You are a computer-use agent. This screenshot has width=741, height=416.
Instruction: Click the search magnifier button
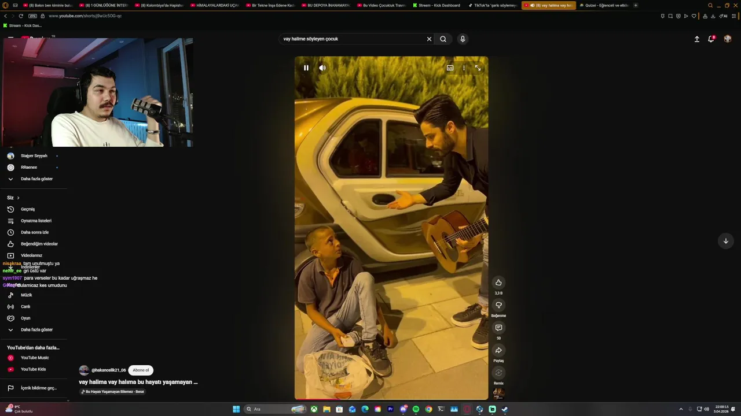pyautogui.click(x=443, y=39)
